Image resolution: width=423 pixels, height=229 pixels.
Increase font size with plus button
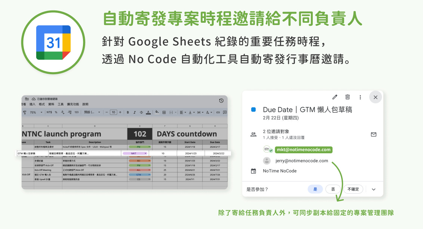point(120,112)
